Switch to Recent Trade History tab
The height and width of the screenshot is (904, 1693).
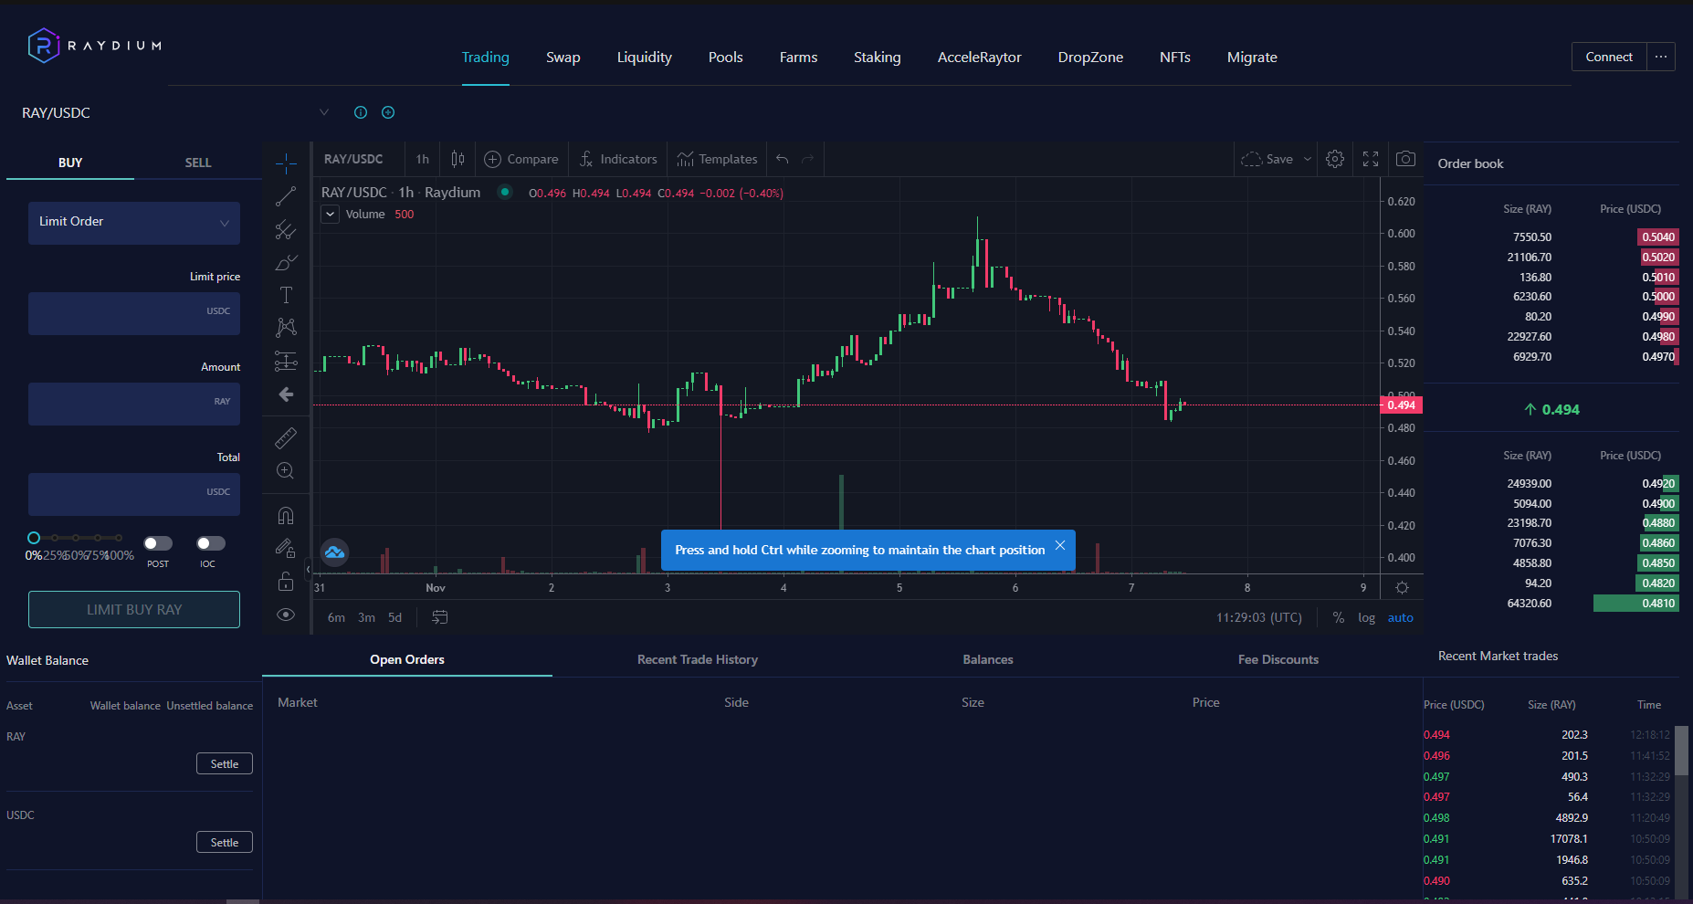click(697, 659)
